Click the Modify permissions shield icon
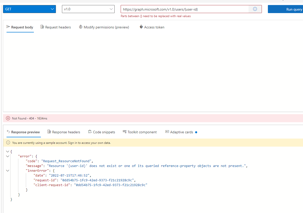This screenshot has height=213, width=303. (81, 27)
